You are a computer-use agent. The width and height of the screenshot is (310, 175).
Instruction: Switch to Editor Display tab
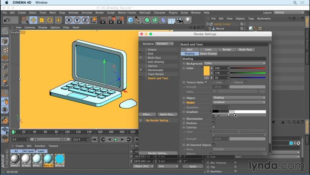208,54
